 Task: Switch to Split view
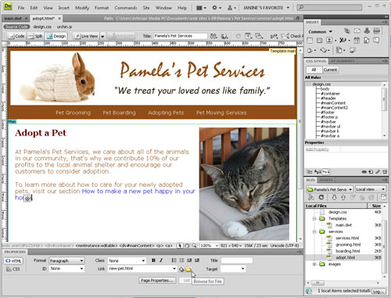pyautogui.click(x=35, y=36)
